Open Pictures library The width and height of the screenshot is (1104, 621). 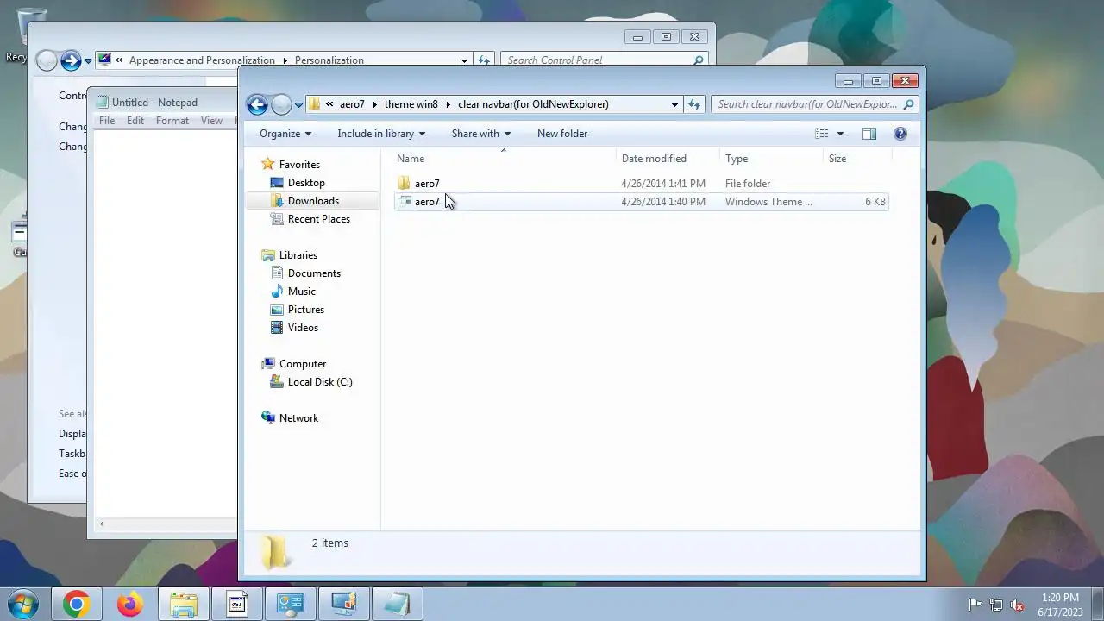306,310
